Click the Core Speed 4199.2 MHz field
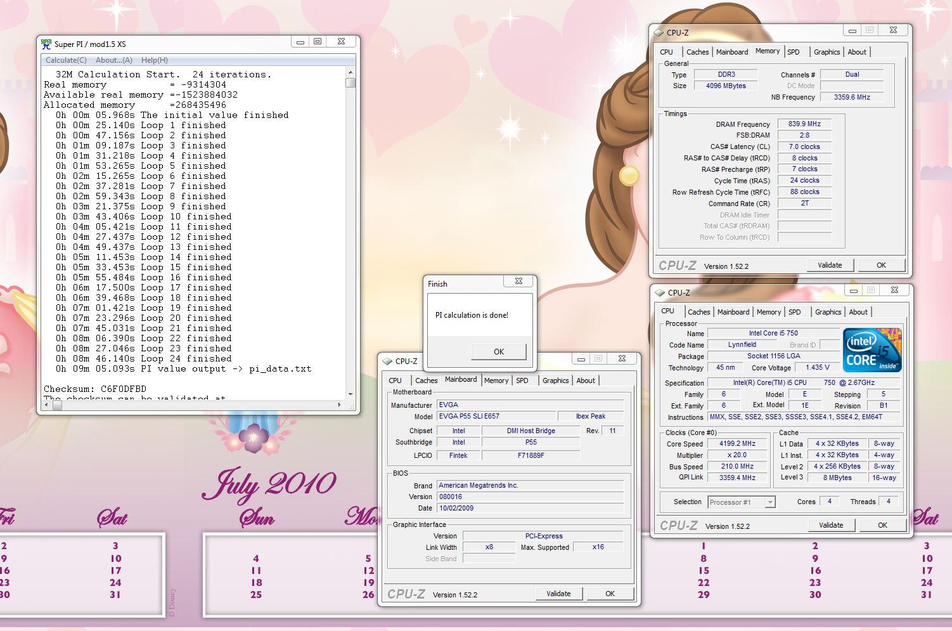The image size is (952, 631). point(737,444)
